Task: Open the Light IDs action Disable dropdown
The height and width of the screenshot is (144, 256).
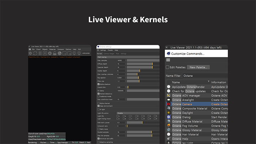Action: click(138, 113)
